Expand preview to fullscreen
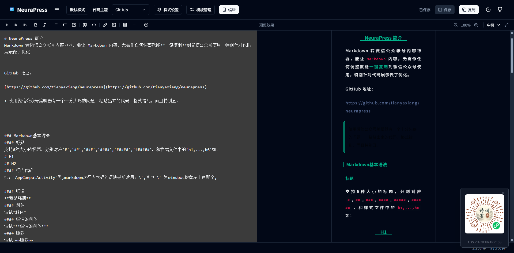The width and height of the screenshot is (514, 253). [507, 25]
